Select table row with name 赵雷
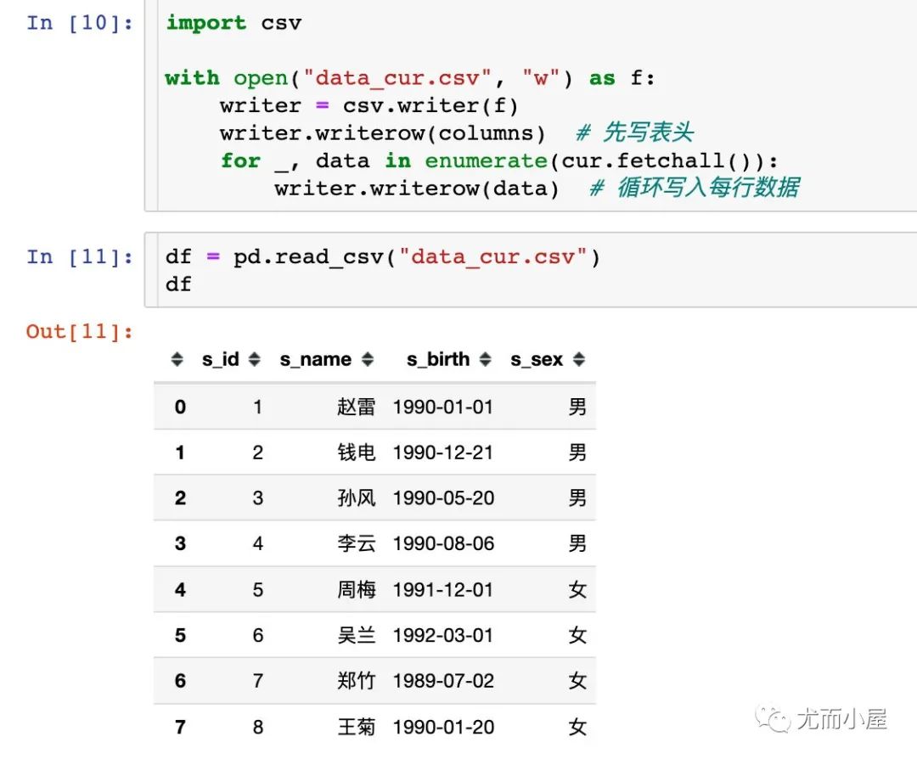Screen dimensions: 917x759 coord(374,407)
